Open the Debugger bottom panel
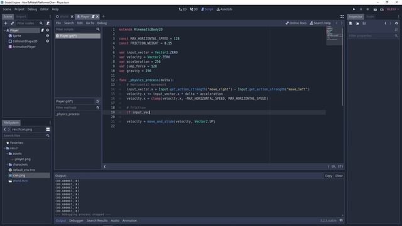This screenshot has width=402, height=226. pyautogui.click(x=76, y=220)
